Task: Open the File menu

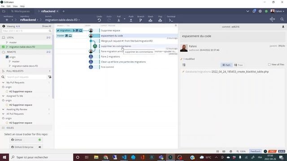Action: (x=3, y=6)
